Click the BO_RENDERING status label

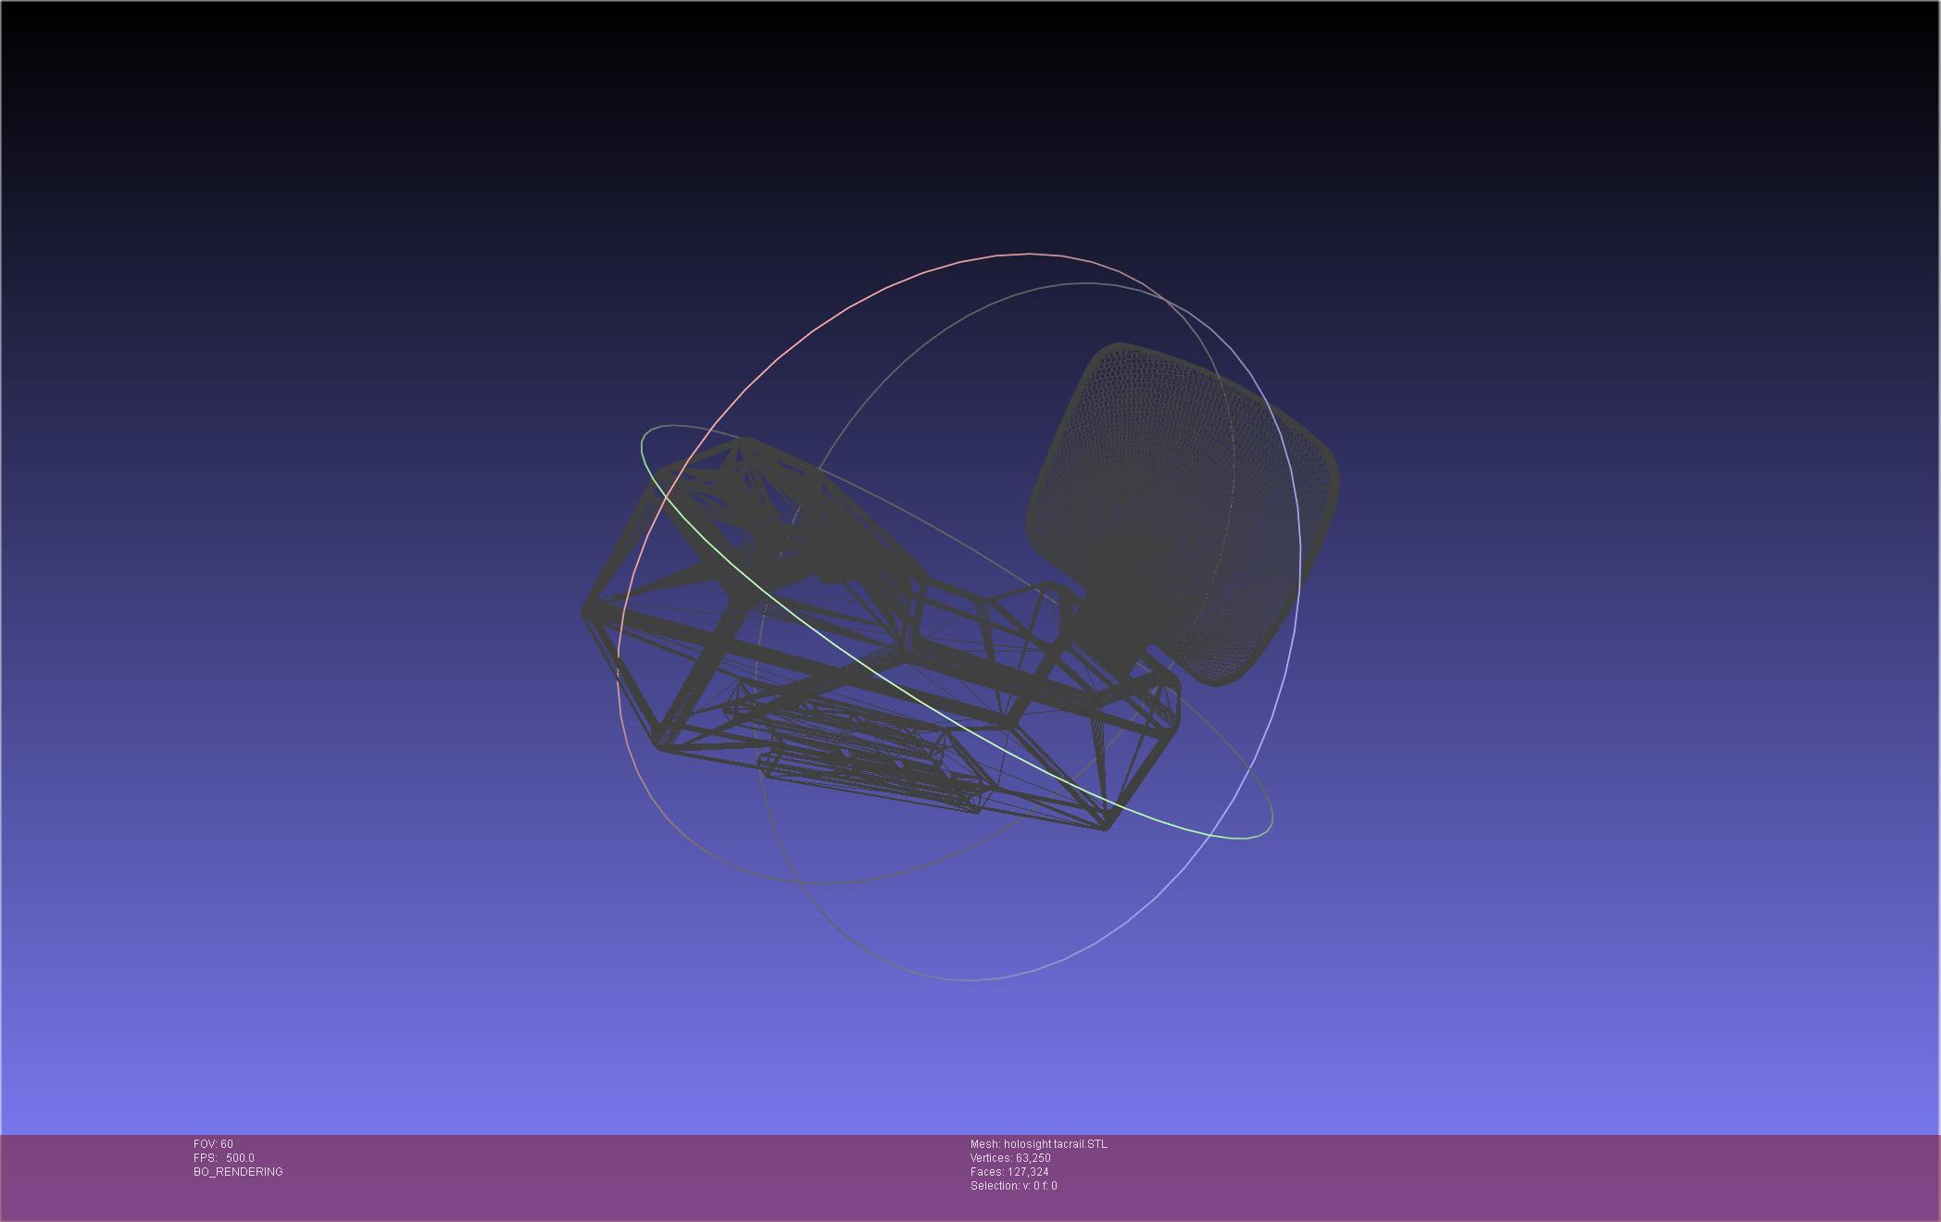click(238, 1172)
